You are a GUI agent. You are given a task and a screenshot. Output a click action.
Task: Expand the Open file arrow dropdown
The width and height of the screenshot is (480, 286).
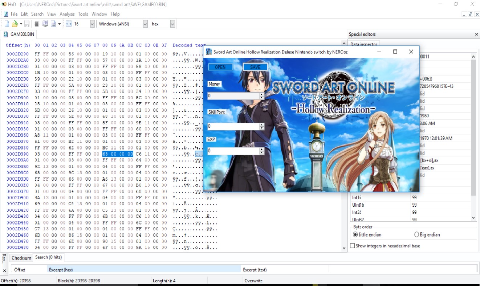tap(21, 24)
